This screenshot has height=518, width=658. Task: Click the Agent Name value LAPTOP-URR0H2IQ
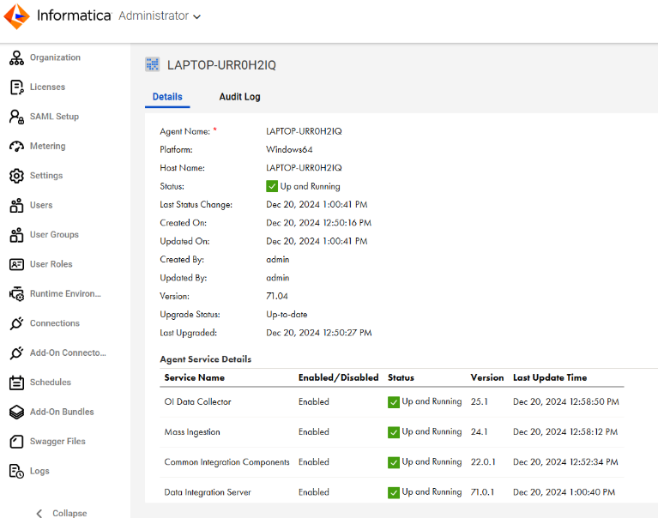click(x=304, y=131)
